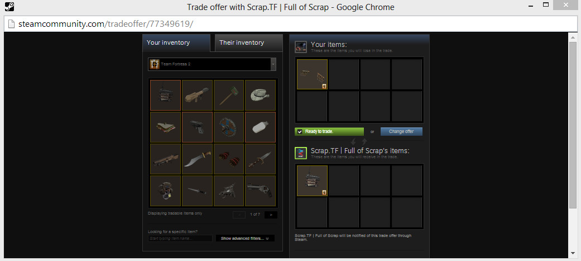Click the Steam logo icon in title bar
Screen dimensions: 581x261
click(x=9, y=7)
